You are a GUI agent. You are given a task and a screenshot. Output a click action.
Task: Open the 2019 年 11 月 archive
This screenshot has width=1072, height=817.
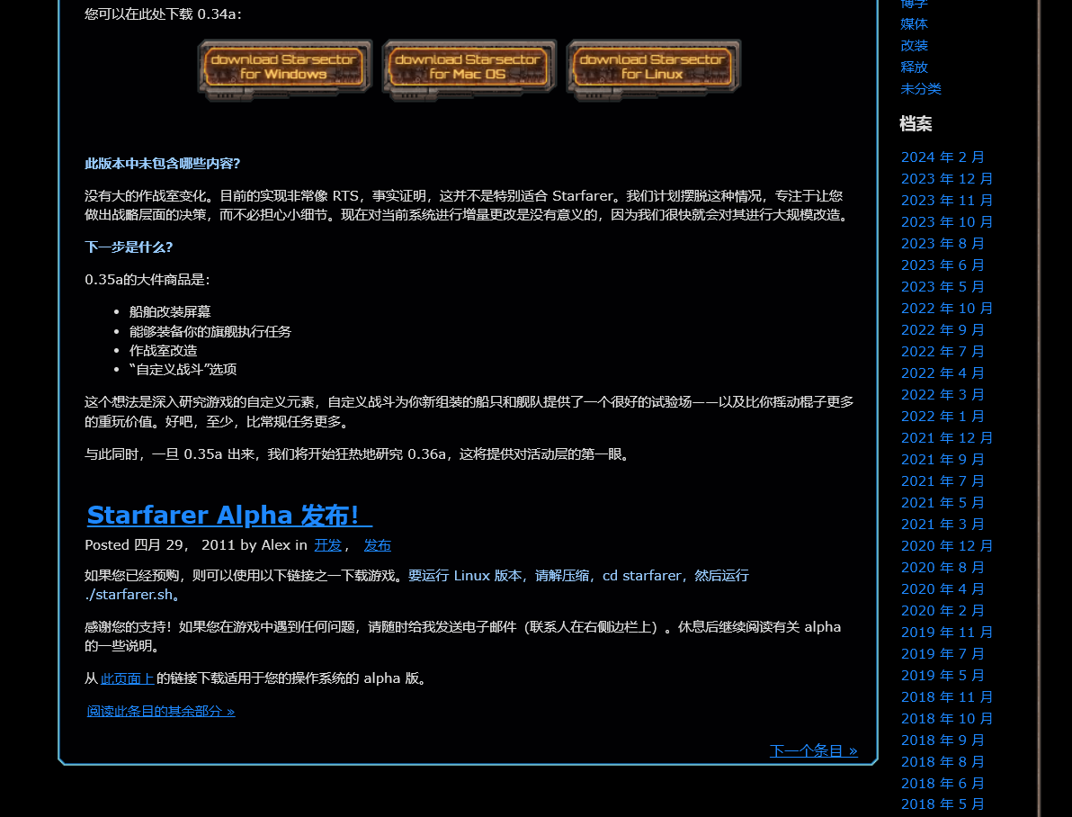(x=947, y=633)
